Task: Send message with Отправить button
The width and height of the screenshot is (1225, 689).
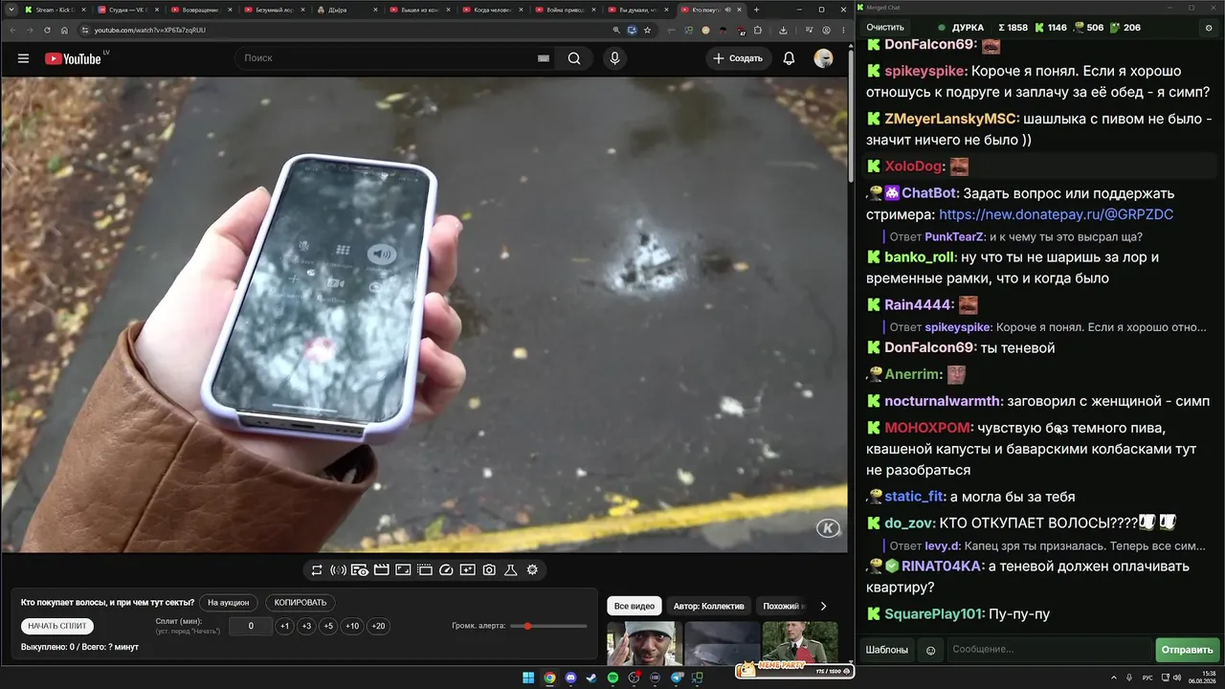Action: (x=1187, y=650)
